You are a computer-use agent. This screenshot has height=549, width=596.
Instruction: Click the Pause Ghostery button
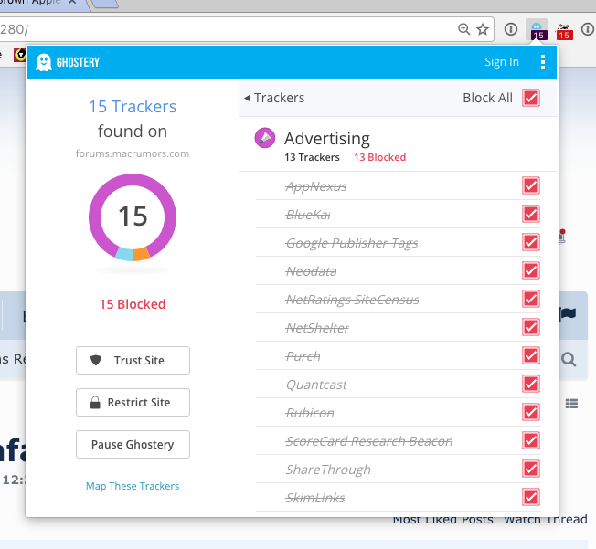pyautogui.click(x=133, y=445)
